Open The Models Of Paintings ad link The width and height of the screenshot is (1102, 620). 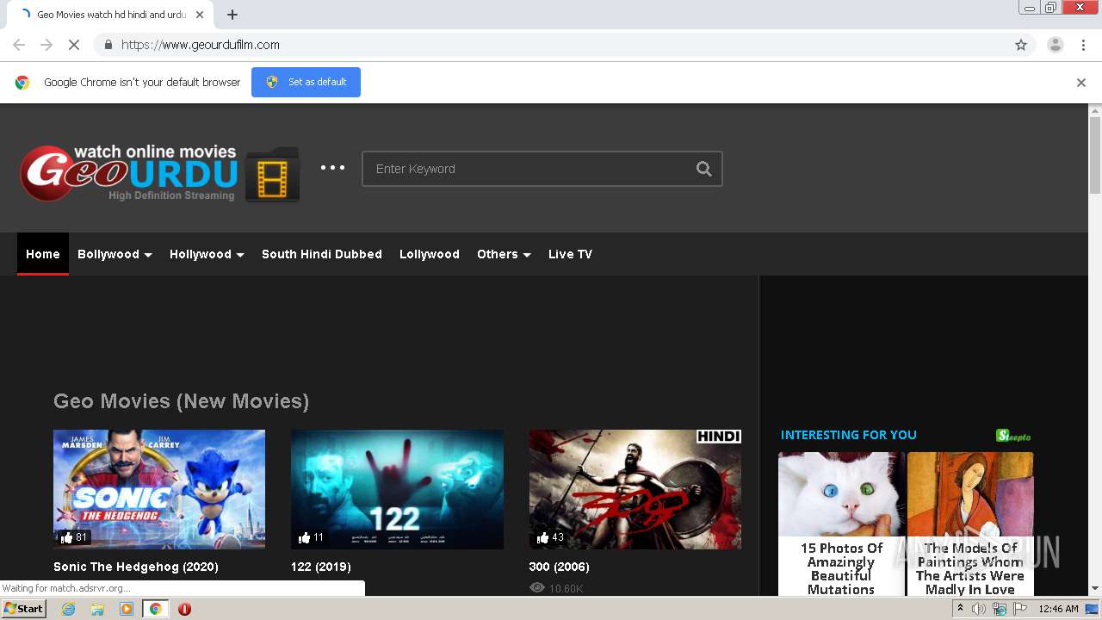(x=970, y=568)
